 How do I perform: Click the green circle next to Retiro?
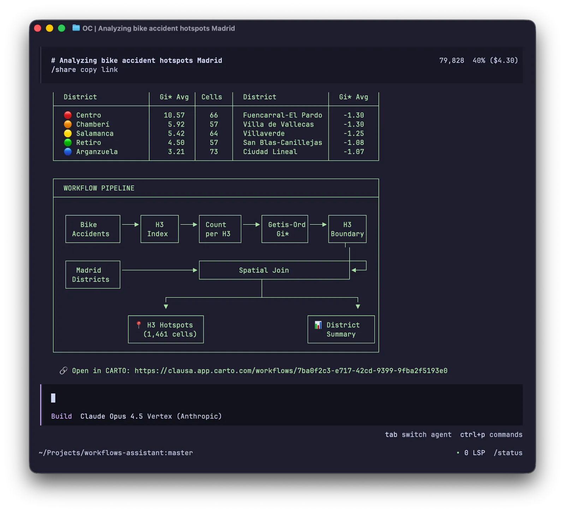[68, 143]
